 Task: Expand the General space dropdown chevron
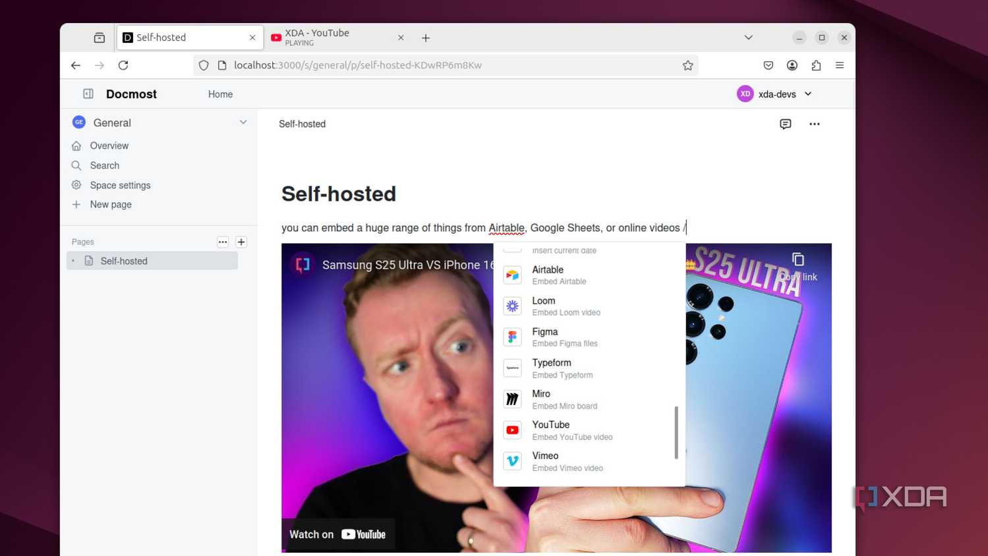(x=243, y=122)
